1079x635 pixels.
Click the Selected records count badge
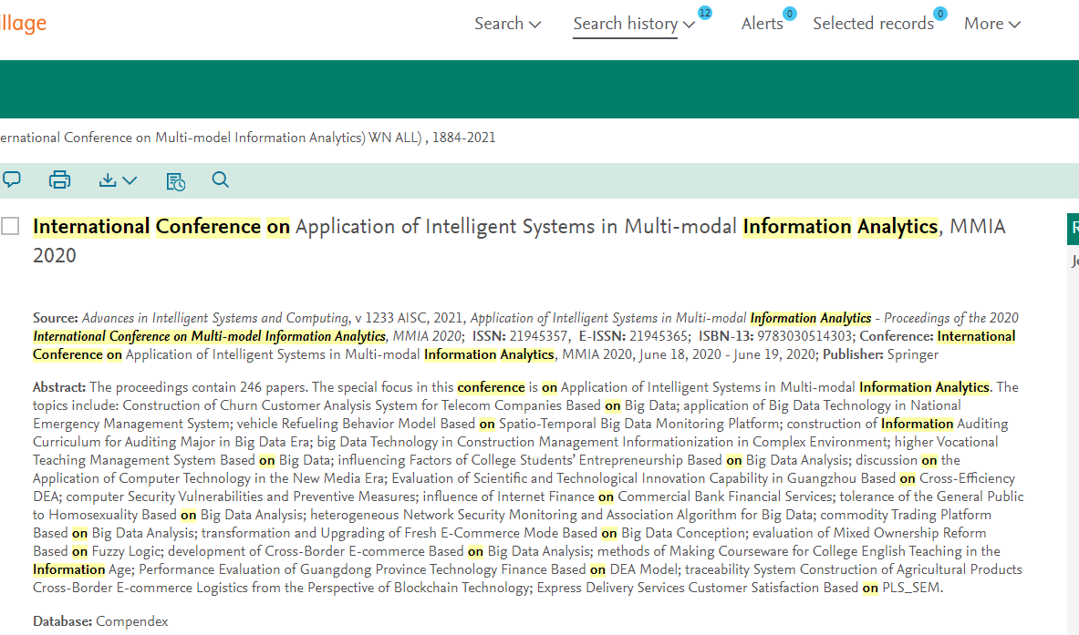pos(939,14)
